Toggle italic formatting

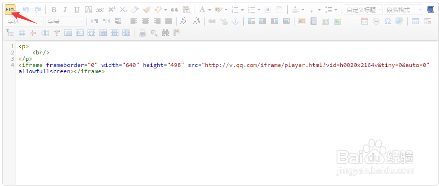coord(65,10)
